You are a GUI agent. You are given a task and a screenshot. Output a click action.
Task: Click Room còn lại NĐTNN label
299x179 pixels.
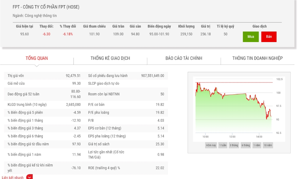[104, 94]
